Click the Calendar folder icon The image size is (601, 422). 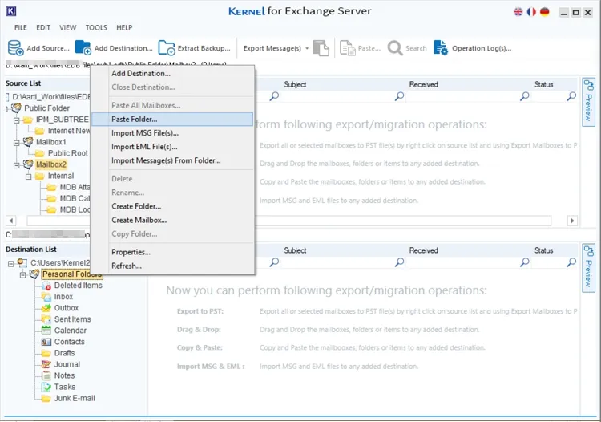pos(46,331)
